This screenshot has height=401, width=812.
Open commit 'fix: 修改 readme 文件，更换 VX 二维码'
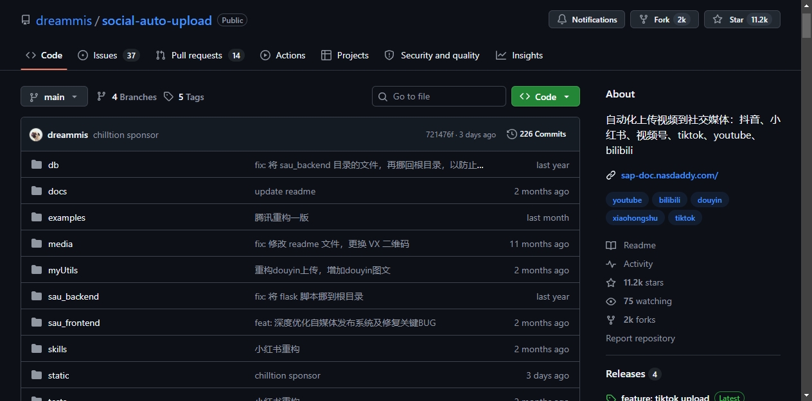pos(332,244)
